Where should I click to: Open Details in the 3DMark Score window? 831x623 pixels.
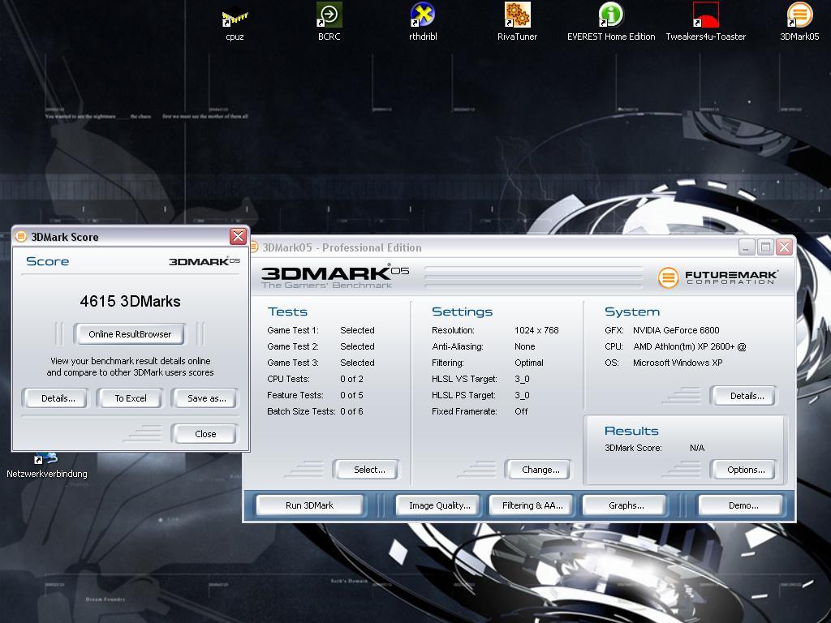coord(58,398)
